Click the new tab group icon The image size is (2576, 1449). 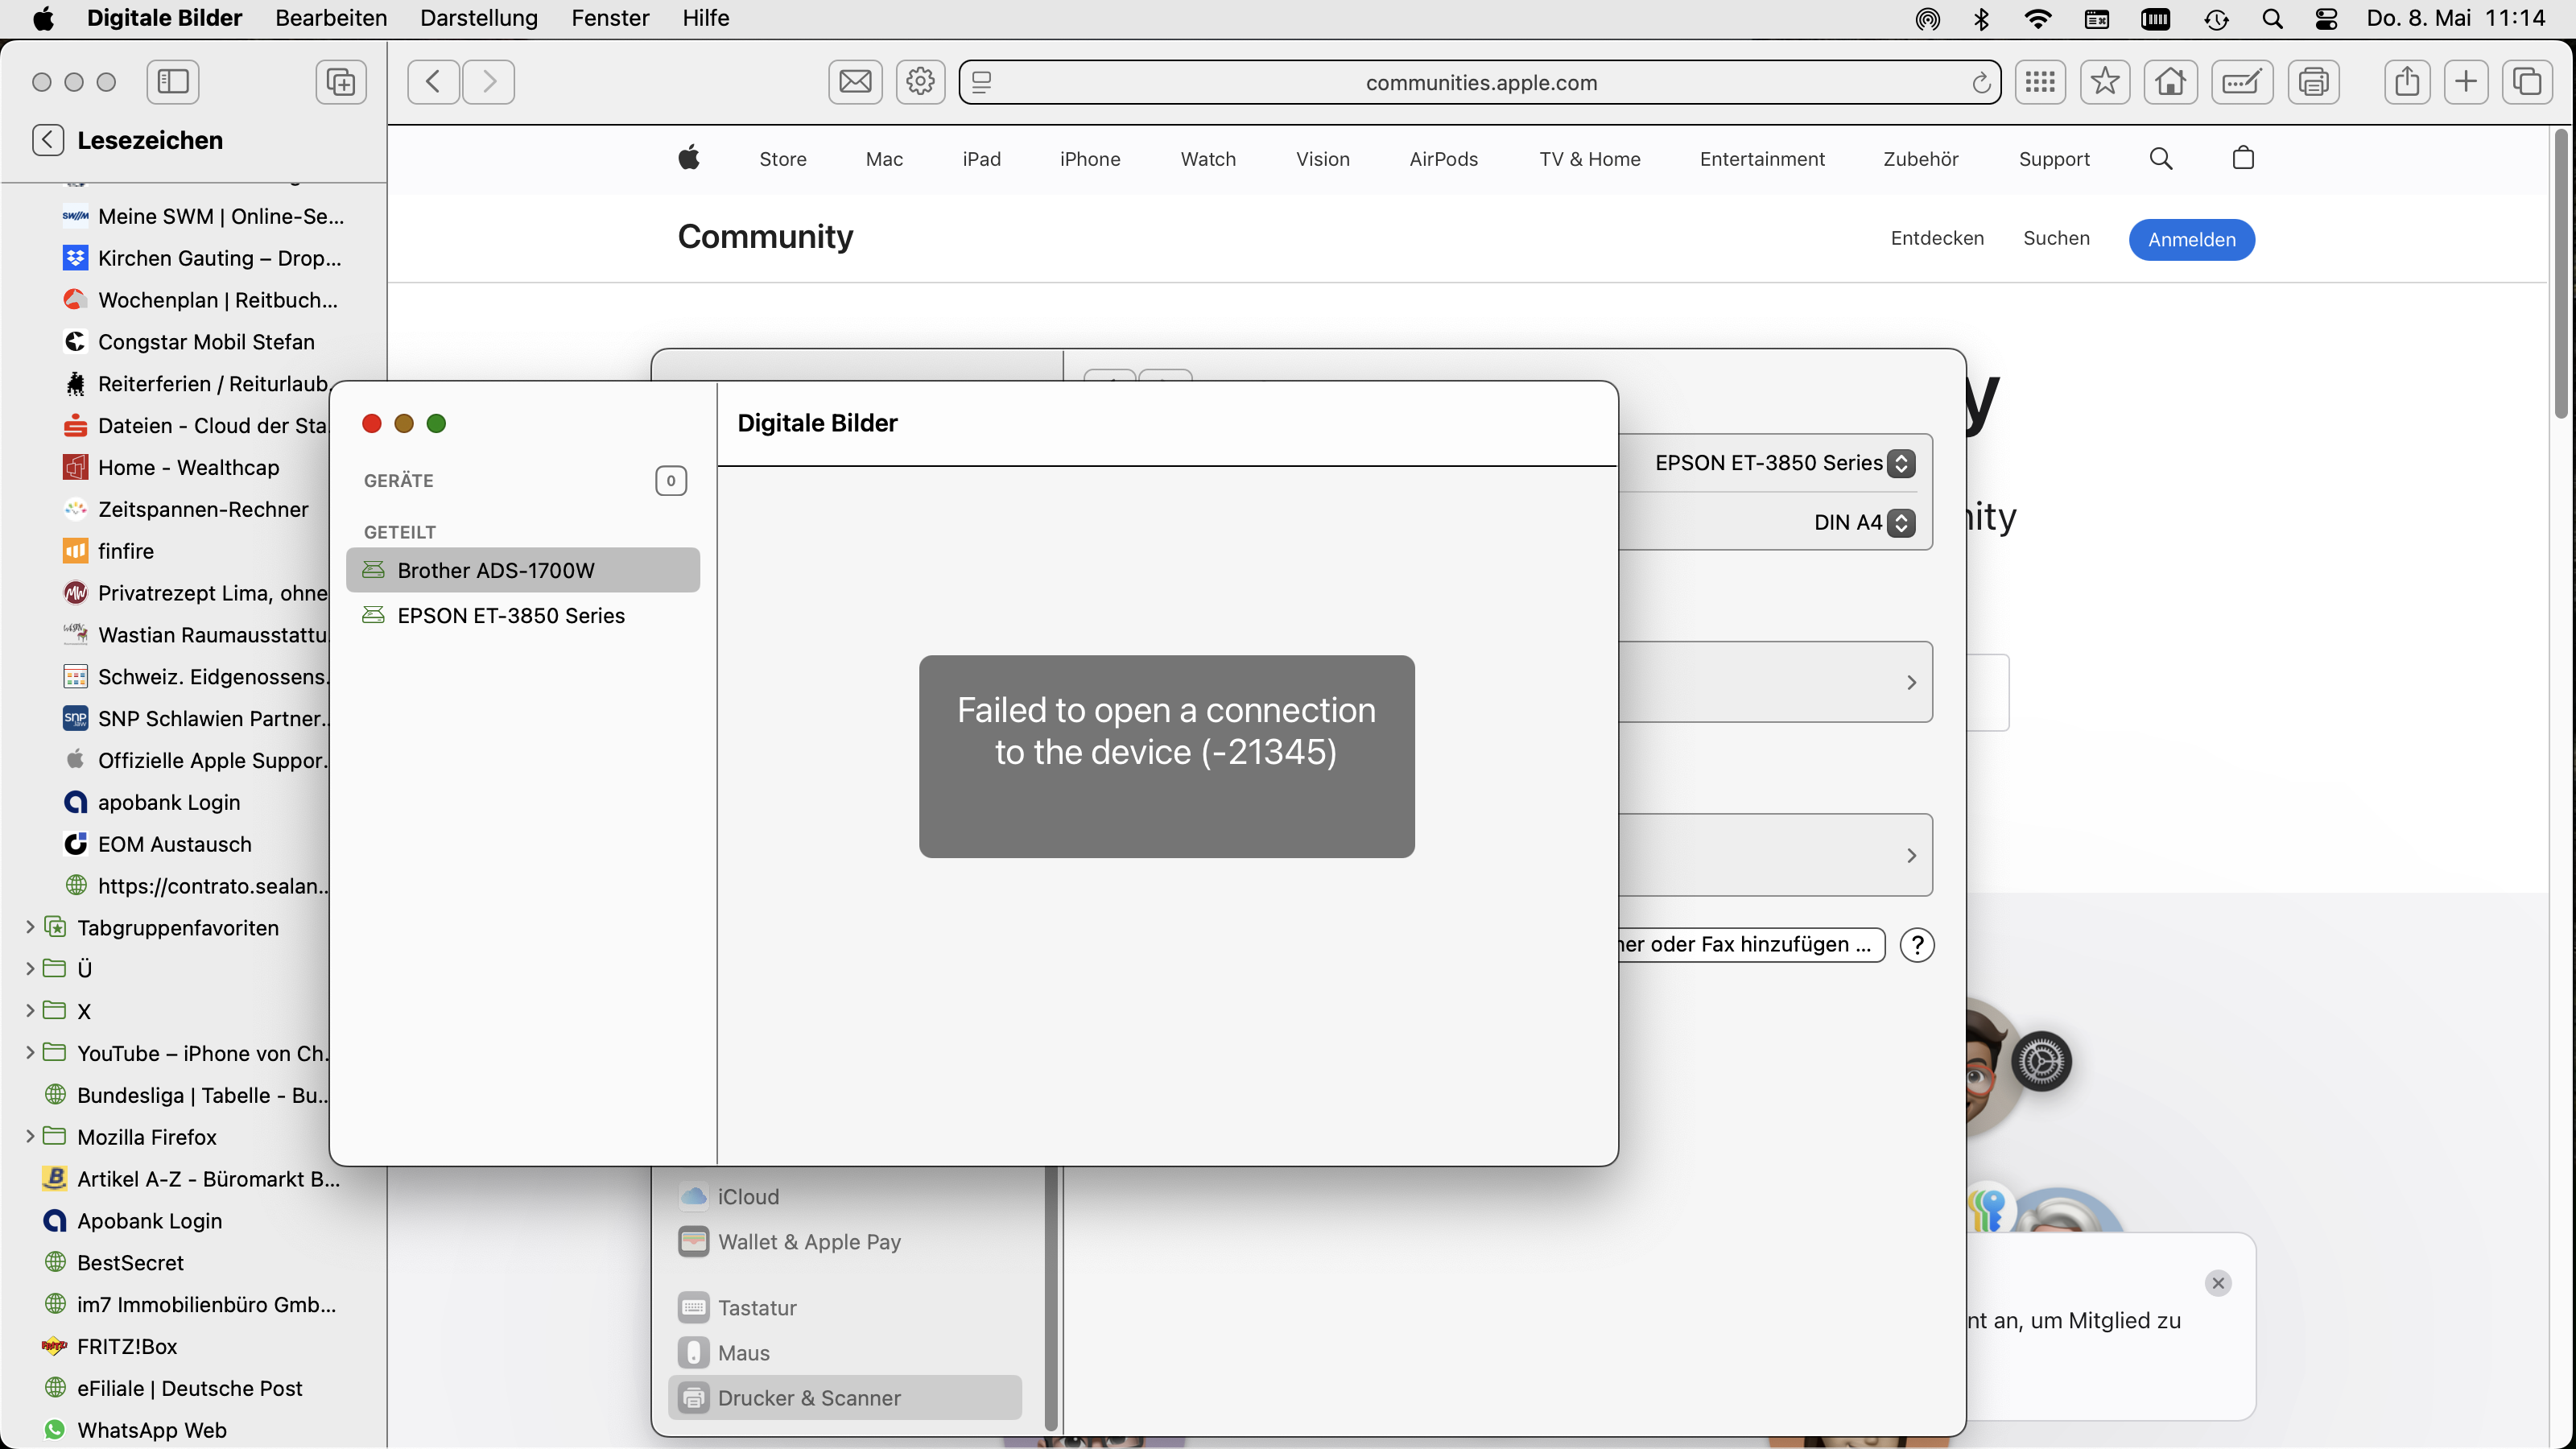click(341, 81)
